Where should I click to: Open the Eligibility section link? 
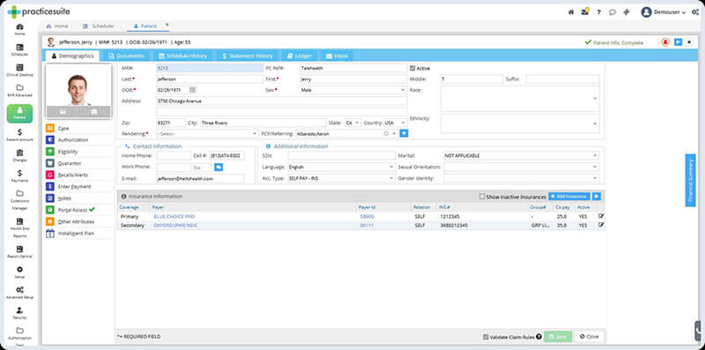click(68, 152)
